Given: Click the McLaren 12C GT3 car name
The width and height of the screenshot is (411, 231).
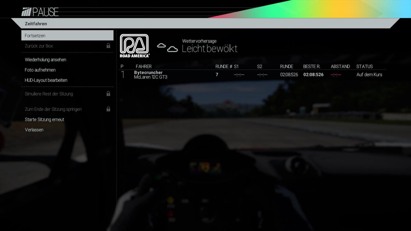Looking at the screenshot, I should pyautogui.click(x=151, y=77).
